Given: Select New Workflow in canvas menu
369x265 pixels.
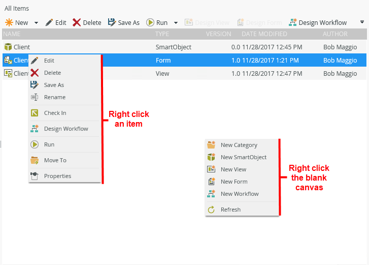Looking at the screenshot, I should click(x=242, y=194).
